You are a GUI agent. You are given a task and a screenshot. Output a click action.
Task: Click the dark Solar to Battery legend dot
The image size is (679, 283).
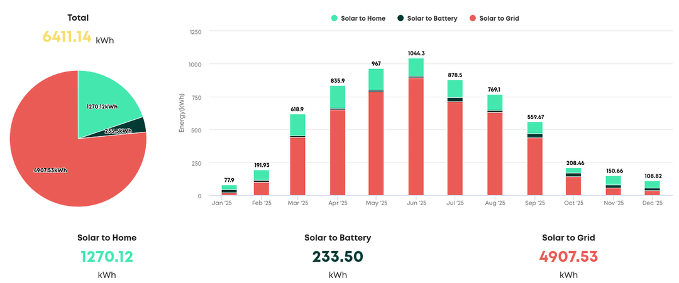click(401, 18)
